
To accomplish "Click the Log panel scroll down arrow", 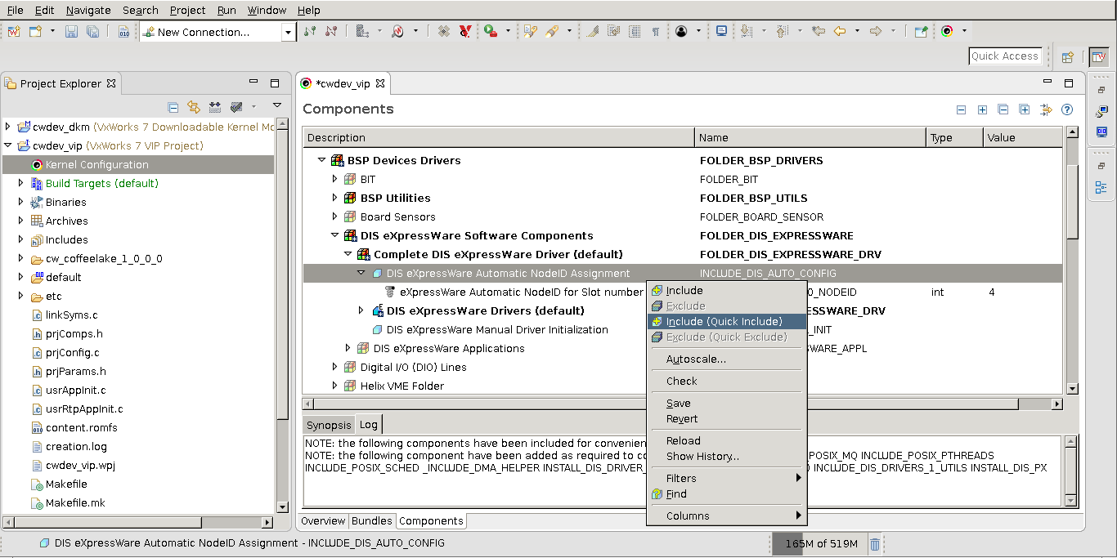I will [1071, 499].
